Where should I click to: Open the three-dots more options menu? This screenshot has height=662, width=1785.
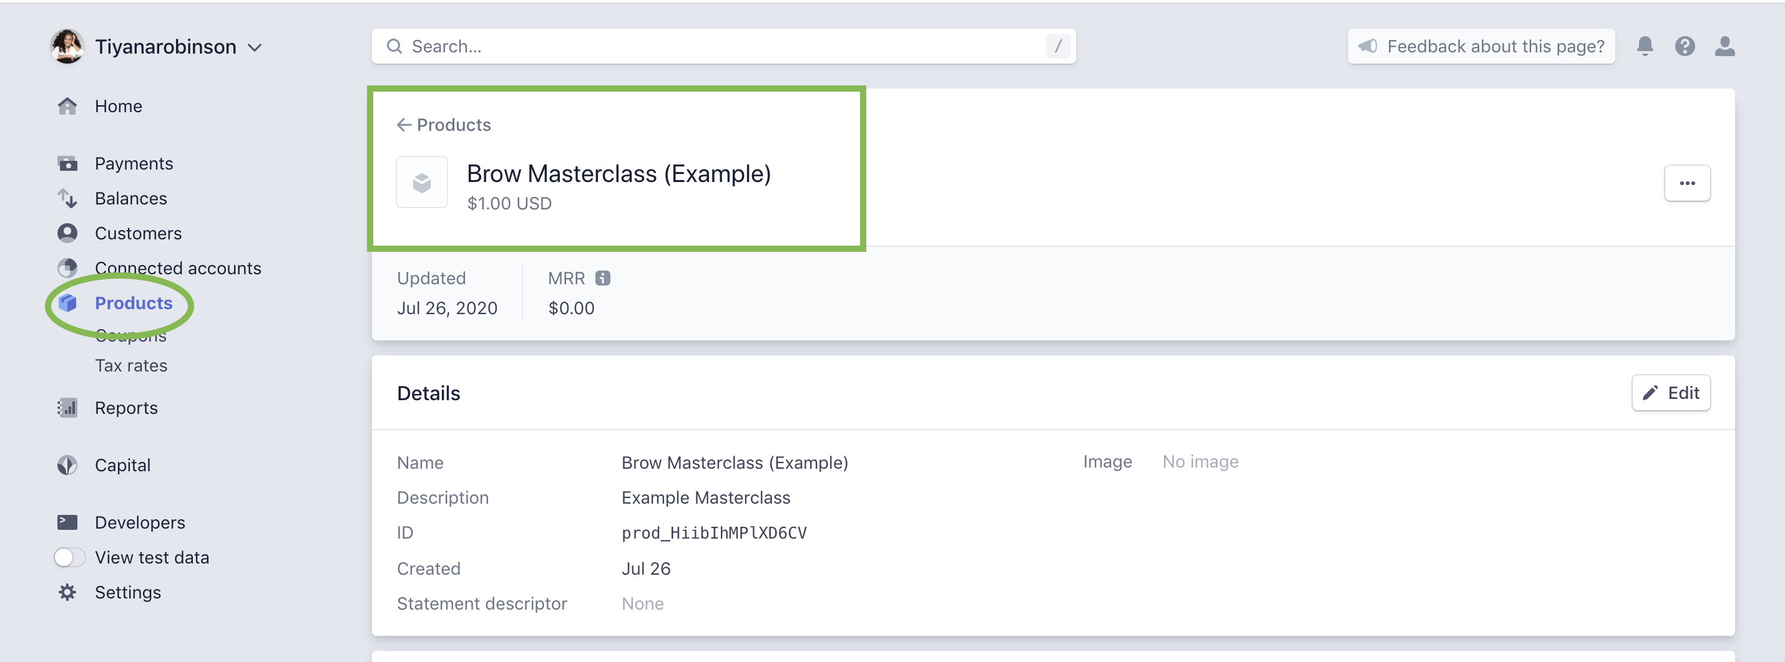(1686, 183)
